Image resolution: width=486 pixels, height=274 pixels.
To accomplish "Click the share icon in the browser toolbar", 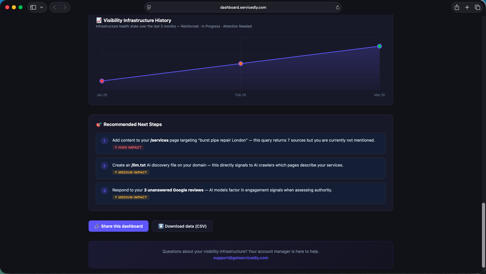I will click(457, 7).
